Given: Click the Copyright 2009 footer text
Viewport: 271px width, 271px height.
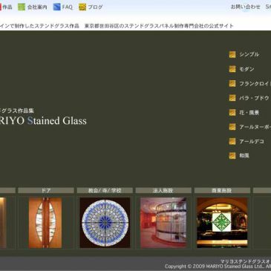Looking at the screenshot, I should coord(218,267).
